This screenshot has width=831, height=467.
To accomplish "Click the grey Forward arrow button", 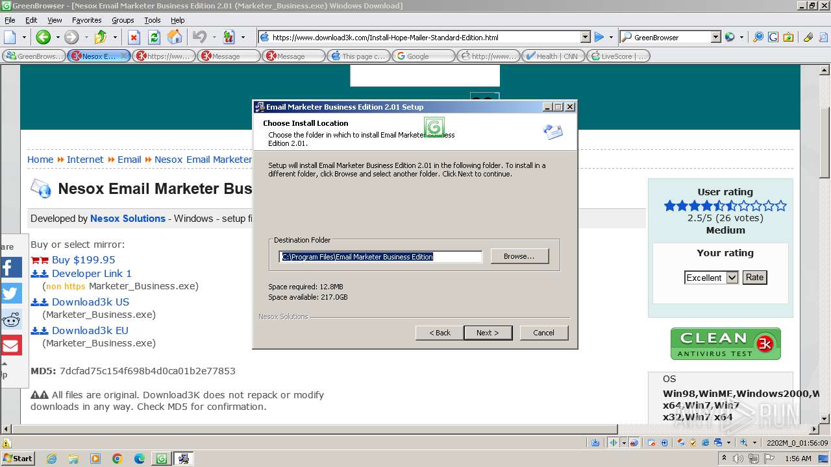I will (71, 37).
